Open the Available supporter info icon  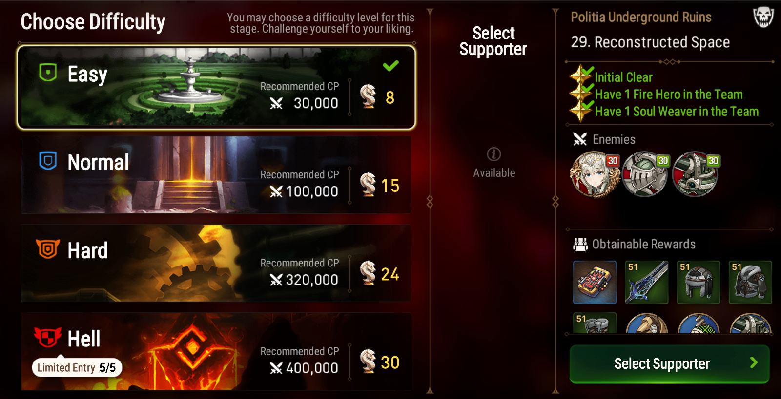tap(493, 154)
